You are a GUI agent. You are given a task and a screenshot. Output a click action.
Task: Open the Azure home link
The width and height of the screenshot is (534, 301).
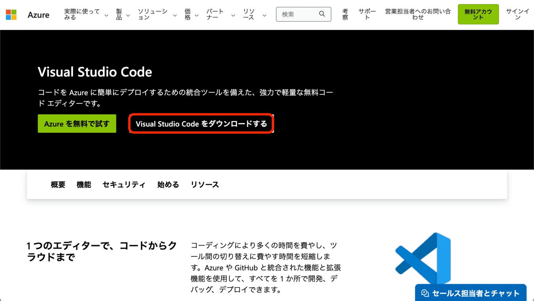38,15
